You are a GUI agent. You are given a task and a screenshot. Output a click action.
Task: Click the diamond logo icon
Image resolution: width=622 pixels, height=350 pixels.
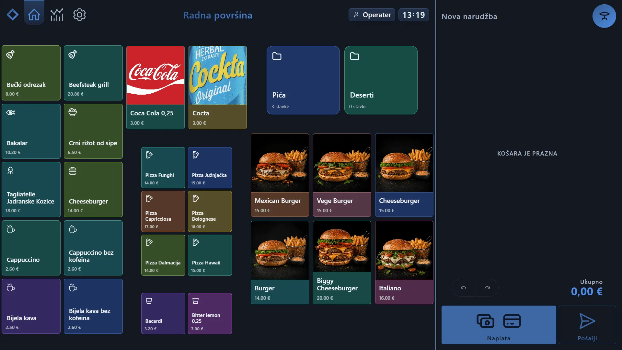[13, 15]
